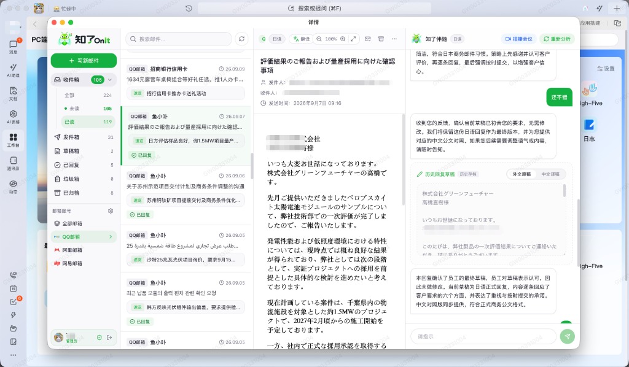Open the user profile avatar

coord(58,338)
